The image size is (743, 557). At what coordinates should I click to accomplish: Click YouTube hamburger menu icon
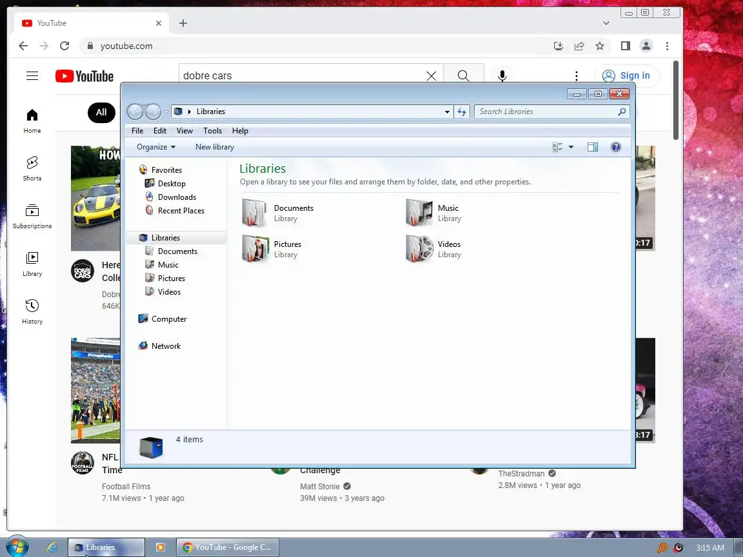click(32, 76)
